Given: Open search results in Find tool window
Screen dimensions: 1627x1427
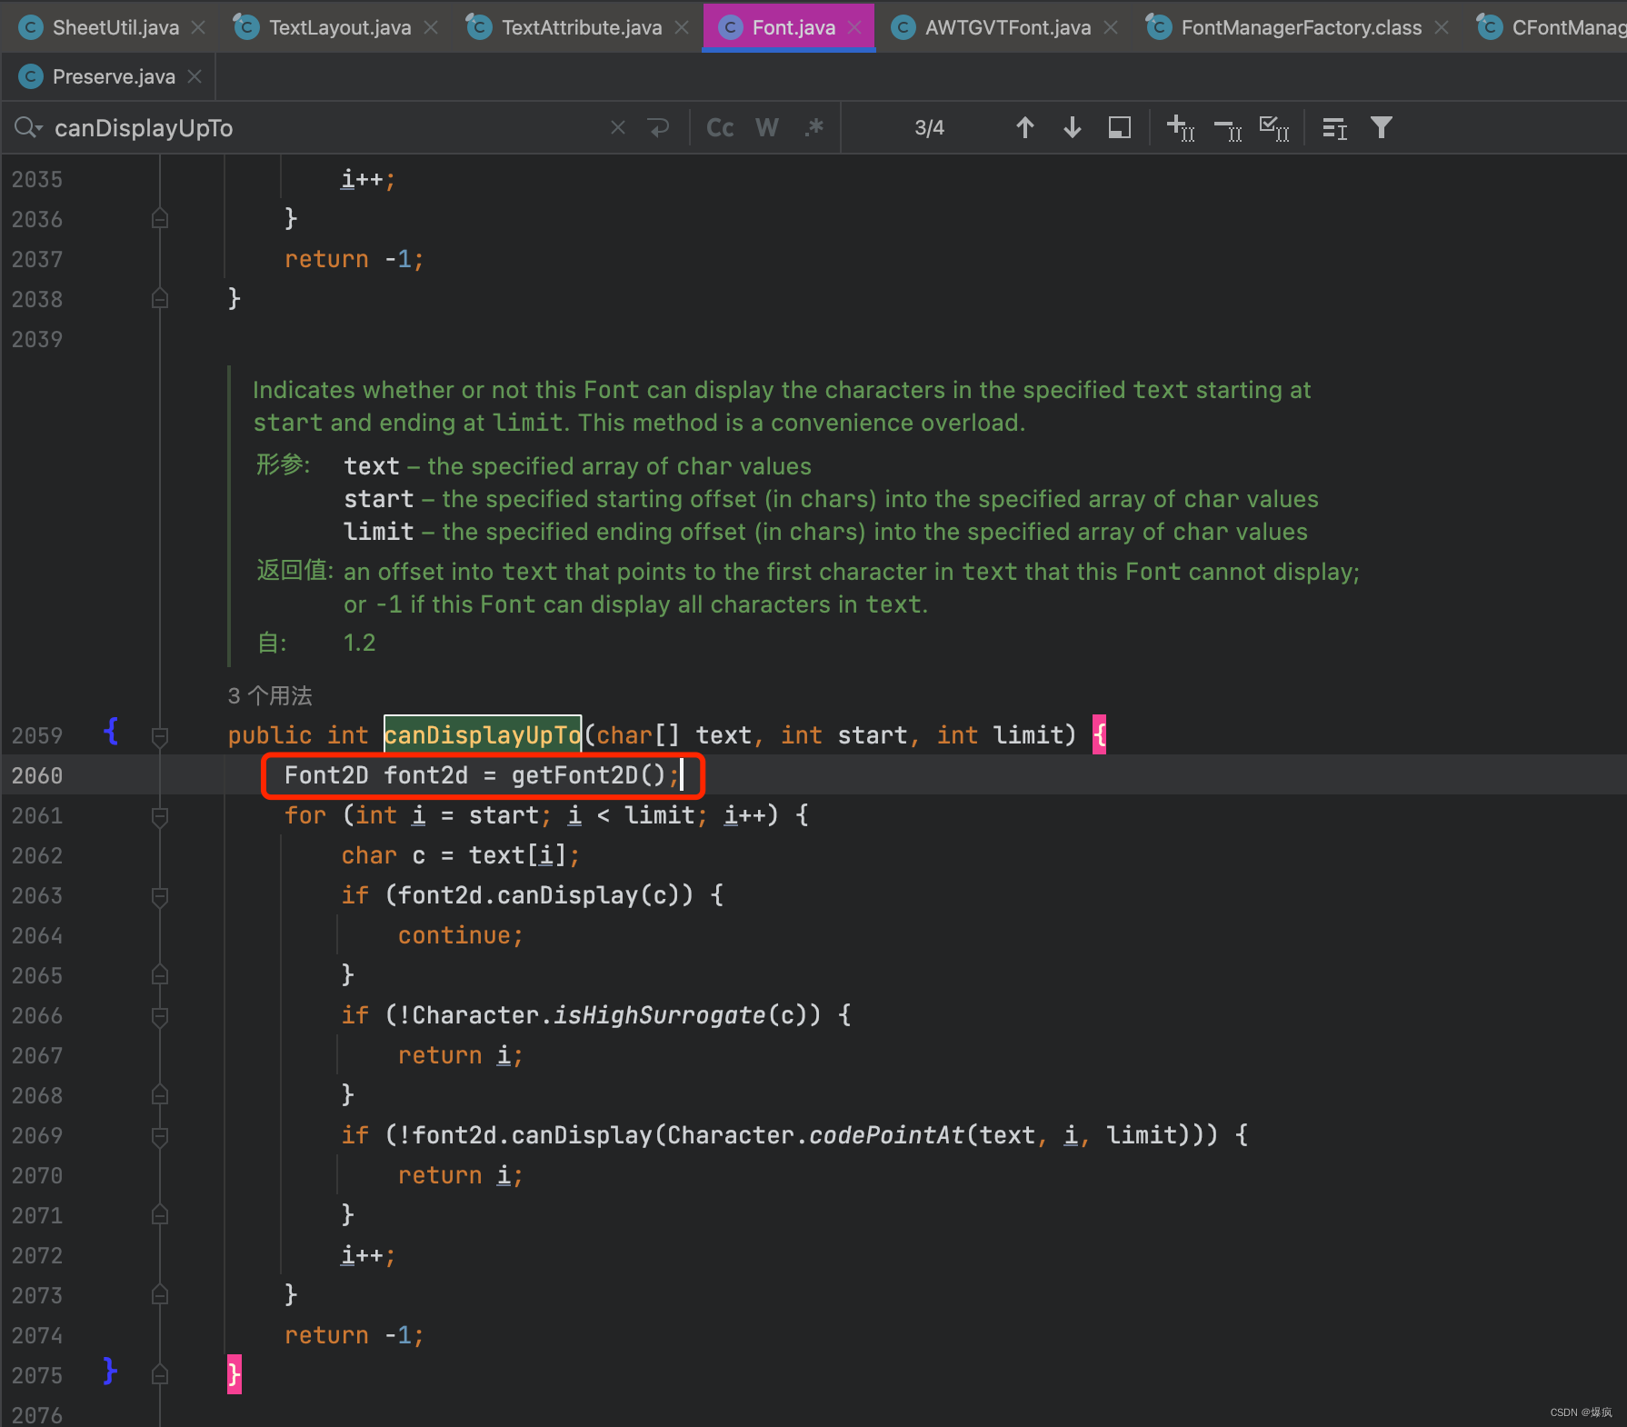Looking at the screenshot, I should pos(1119,128).
